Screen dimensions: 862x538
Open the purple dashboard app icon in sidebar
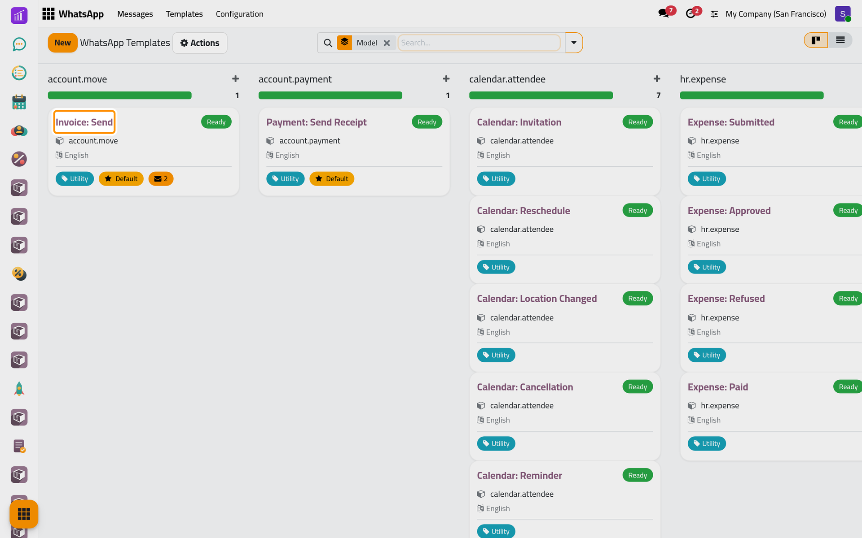(19, 16)
